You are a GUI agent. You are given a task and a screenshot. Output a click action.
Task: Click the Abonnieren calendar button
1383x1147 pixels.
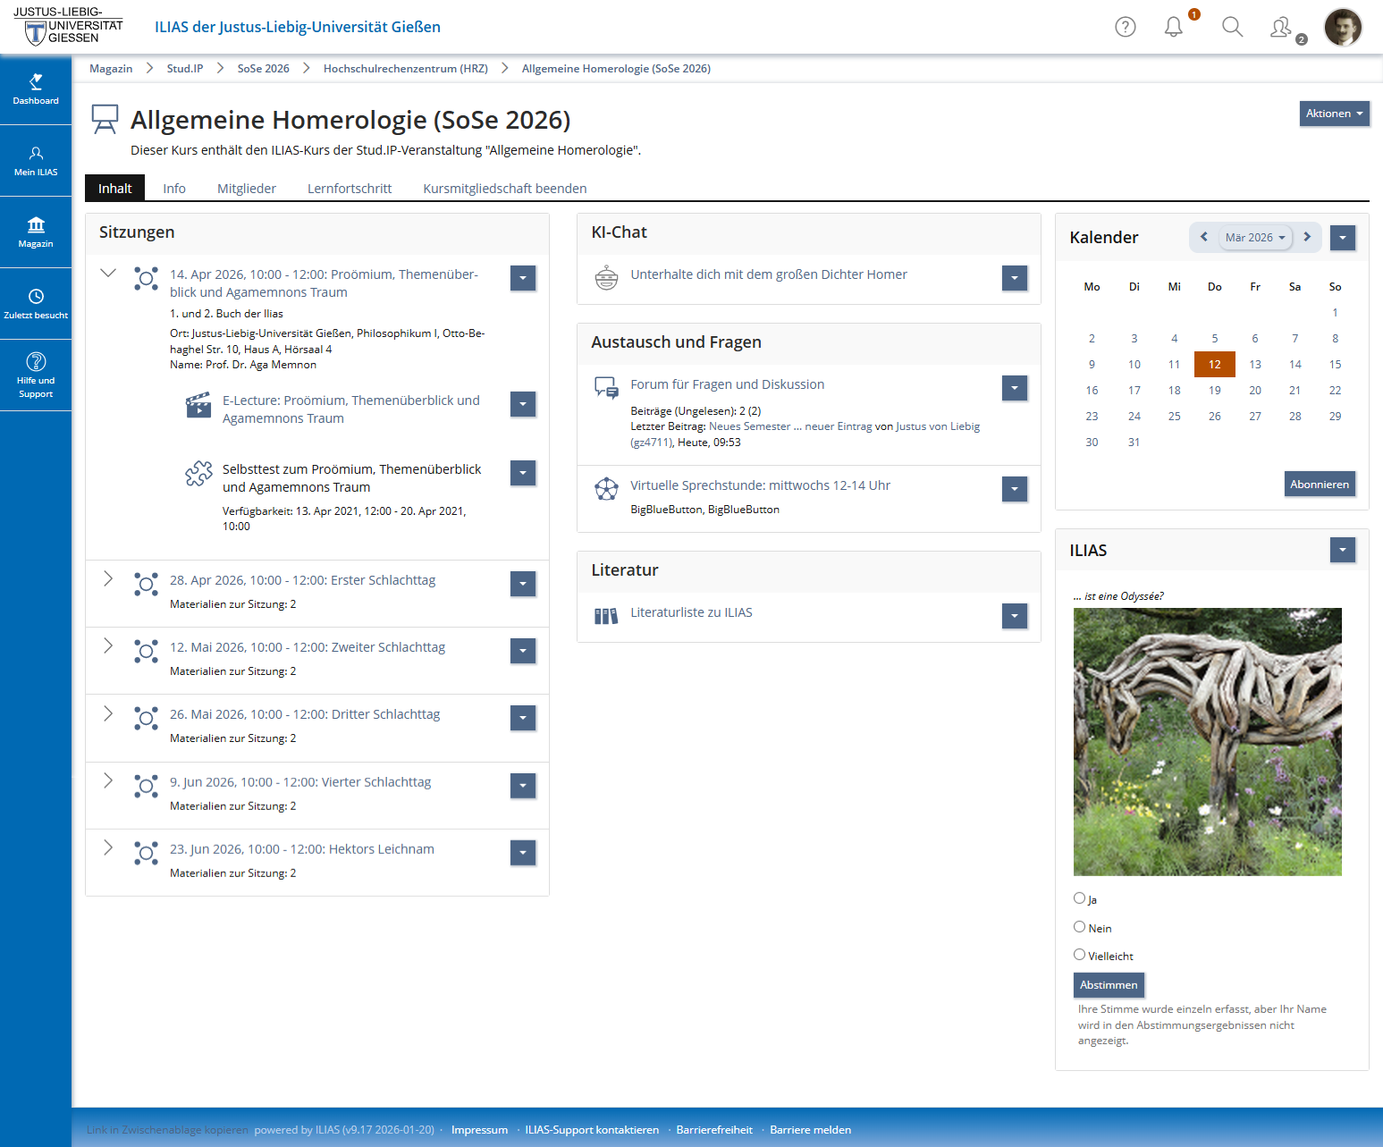(x=1319, y=485)
